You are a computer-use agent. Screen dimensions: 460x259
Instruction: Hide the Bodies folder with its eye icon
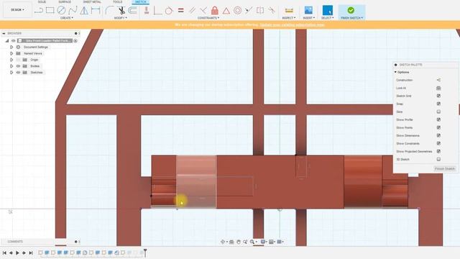(x=18, y=66)
